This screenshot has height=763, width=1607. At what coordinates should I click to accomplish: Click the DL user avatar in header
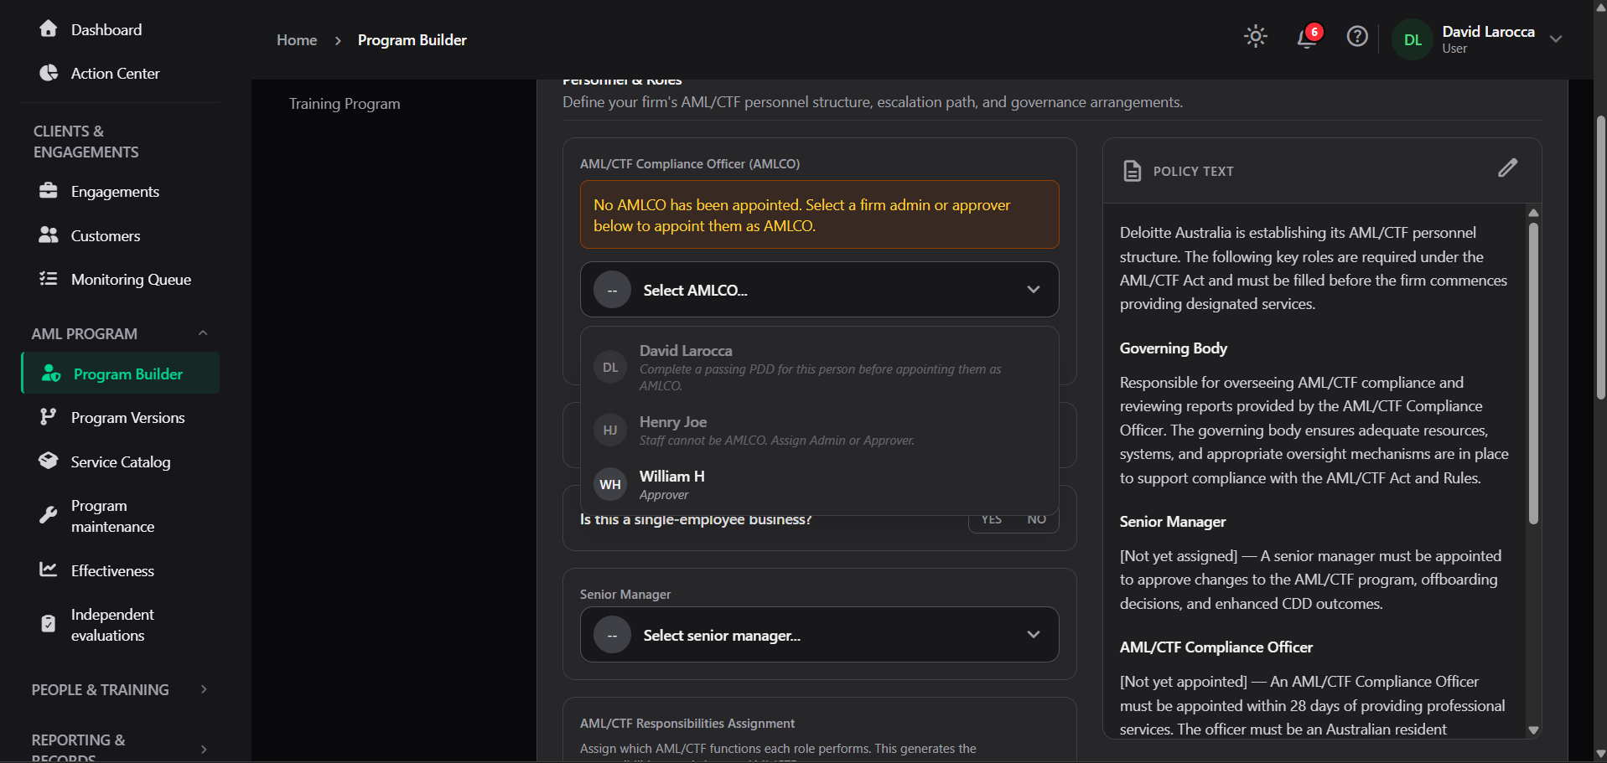coord(1413,39)
